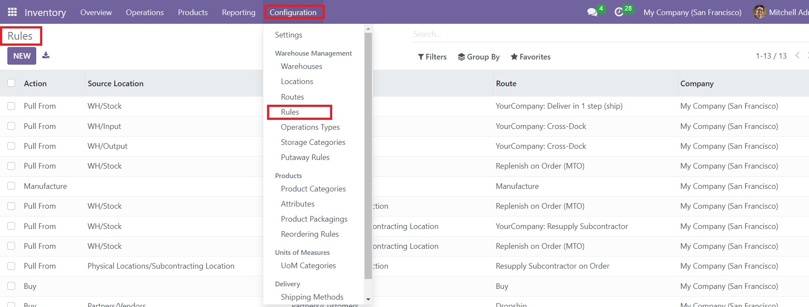
Task: Open the apps grid menu icon
Action: (x=13, y=12)
